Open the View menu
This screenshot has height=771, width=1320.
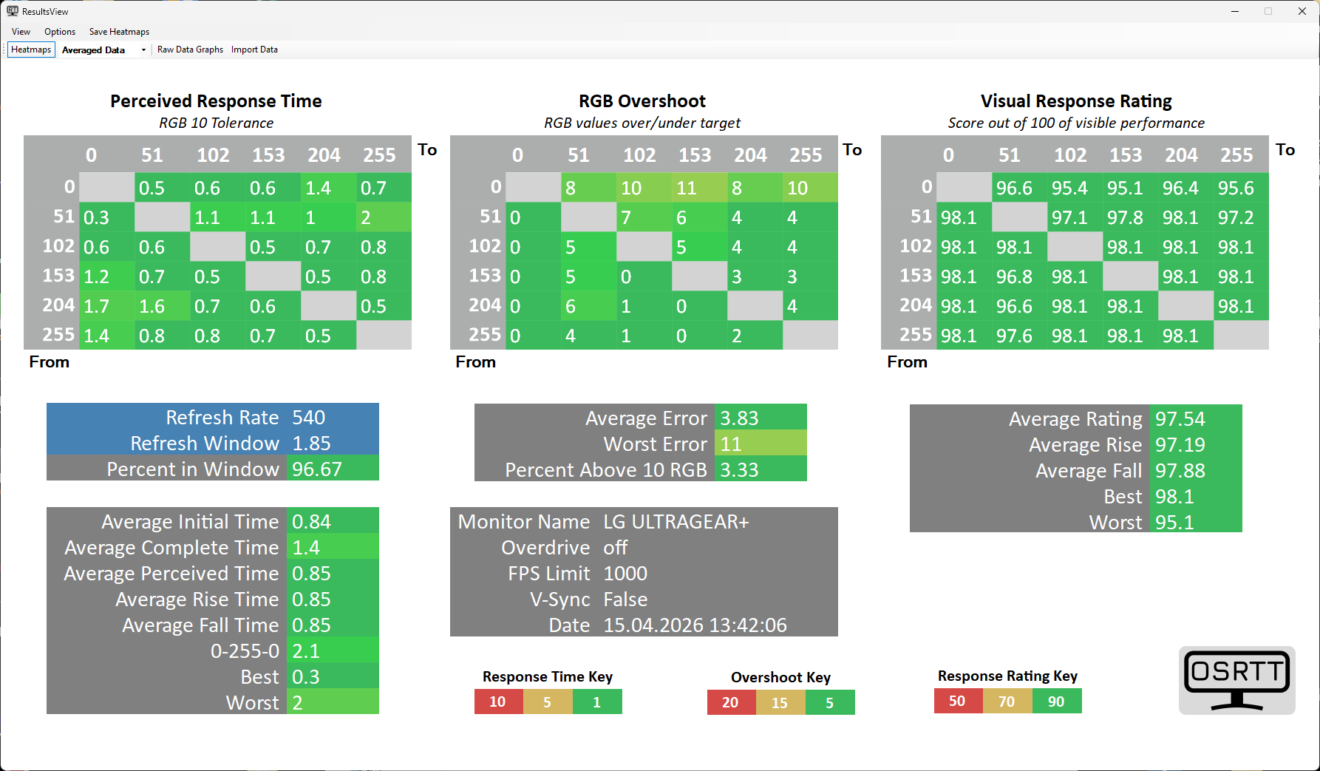21,32
